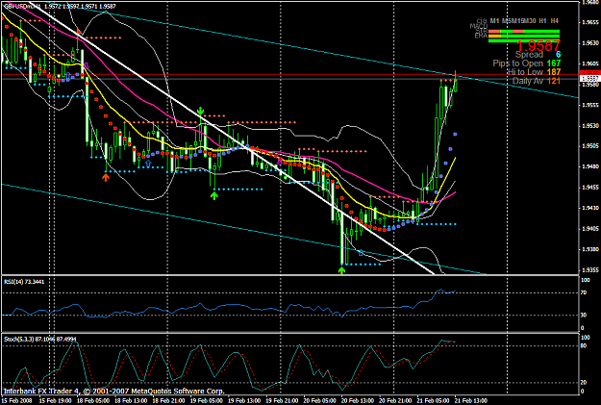Click the 1.9655 price axis label
The width and height of the screenshot is (601, 405).
tap(590, 22)
